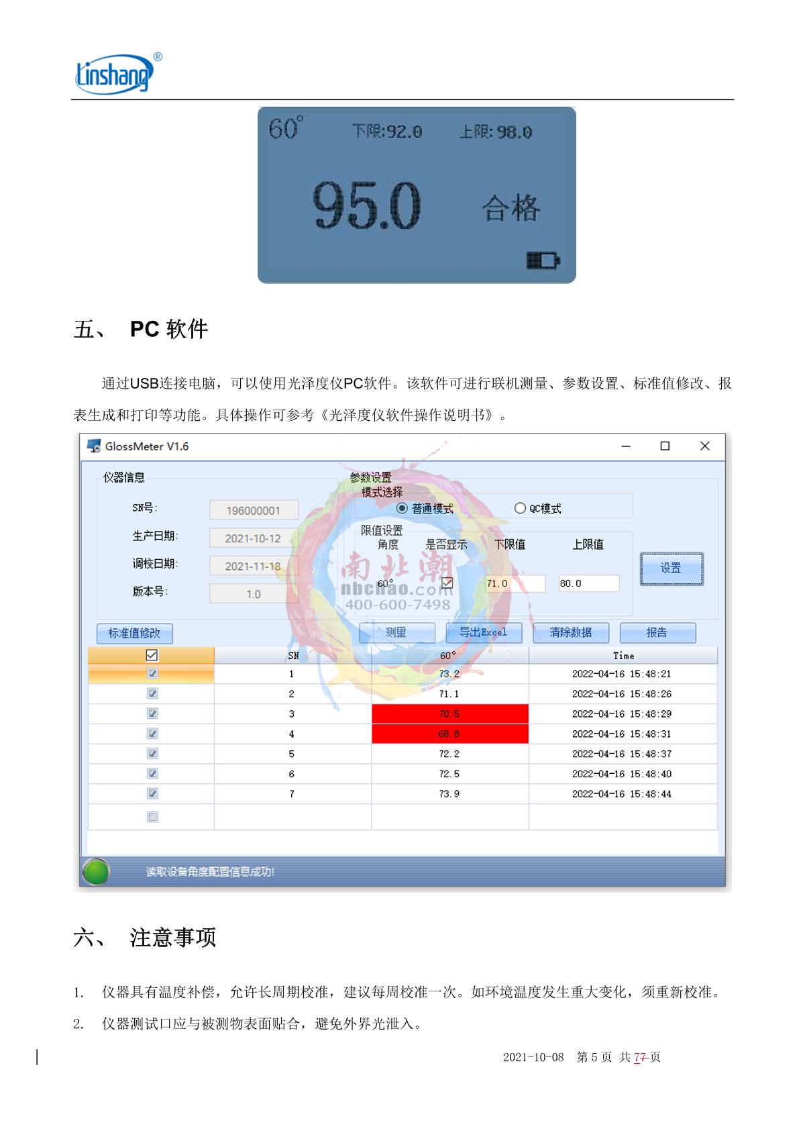The height and width of the screenshot is (1139, 805).
Task: Click the 标准值修改 button
Action: pos(134,633)
